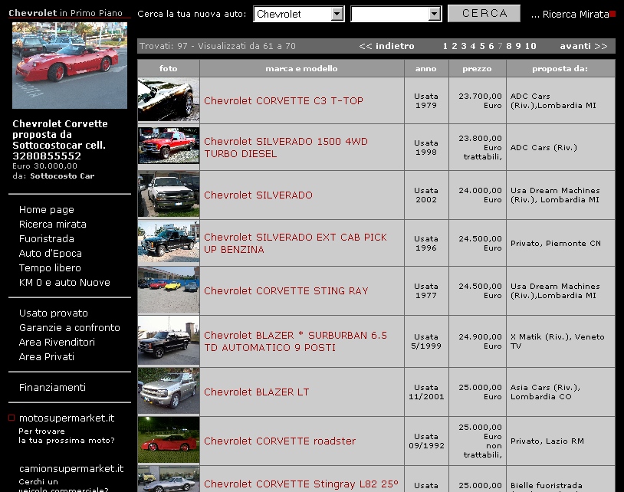
Task: Click the prezzo column header
Action: [x=478, y=68]
